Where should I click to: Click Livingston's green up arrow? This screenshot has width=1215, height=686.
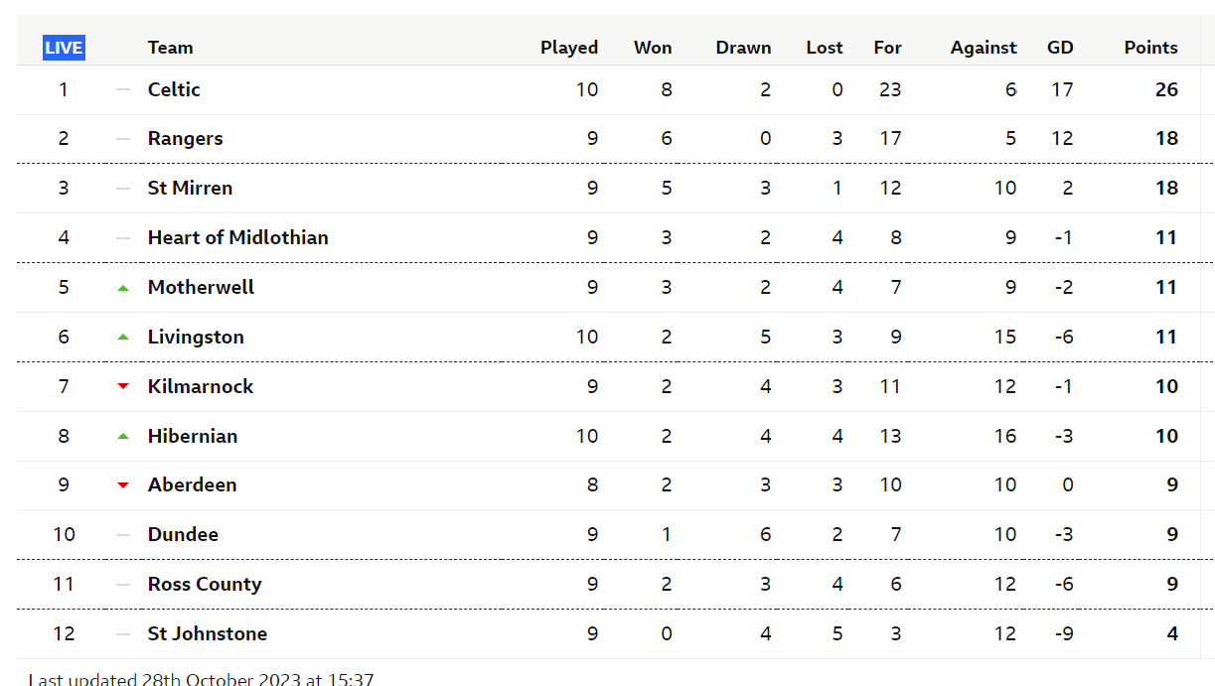[x=123, y=338]
